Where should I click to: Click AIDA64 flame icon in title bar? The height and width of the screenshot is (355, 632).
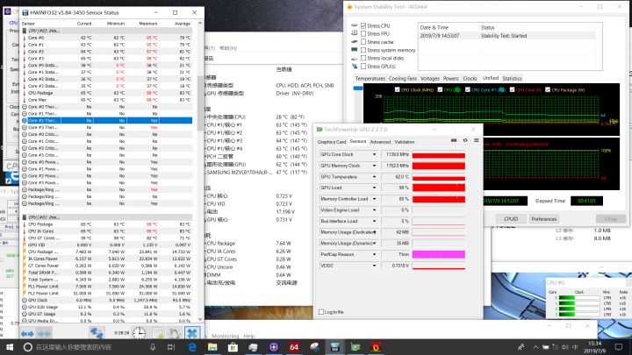click(349, 7)
